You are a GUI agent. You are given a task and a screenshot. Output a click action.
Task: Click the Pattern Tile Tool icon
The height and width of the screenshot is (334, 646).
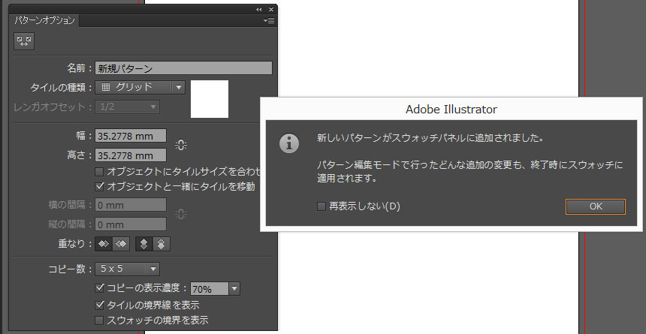[x=24, y=42]
